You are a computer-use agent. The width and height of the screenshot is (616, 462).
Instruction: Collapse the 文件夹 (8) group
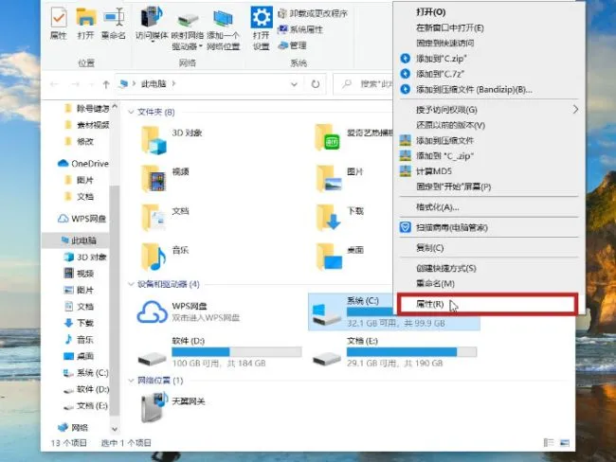(x=131, y=112)
